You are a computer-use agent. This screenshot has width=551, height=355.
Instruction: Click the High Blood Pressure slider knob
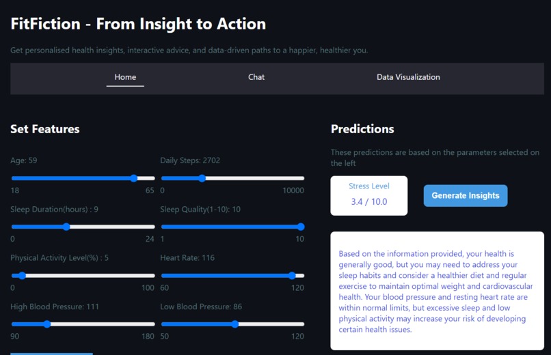[x=46, y=324]
